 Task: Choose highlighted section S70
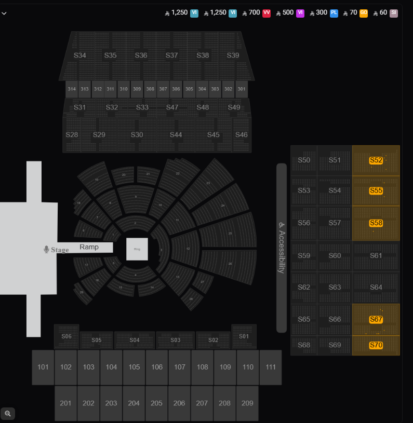376,345
